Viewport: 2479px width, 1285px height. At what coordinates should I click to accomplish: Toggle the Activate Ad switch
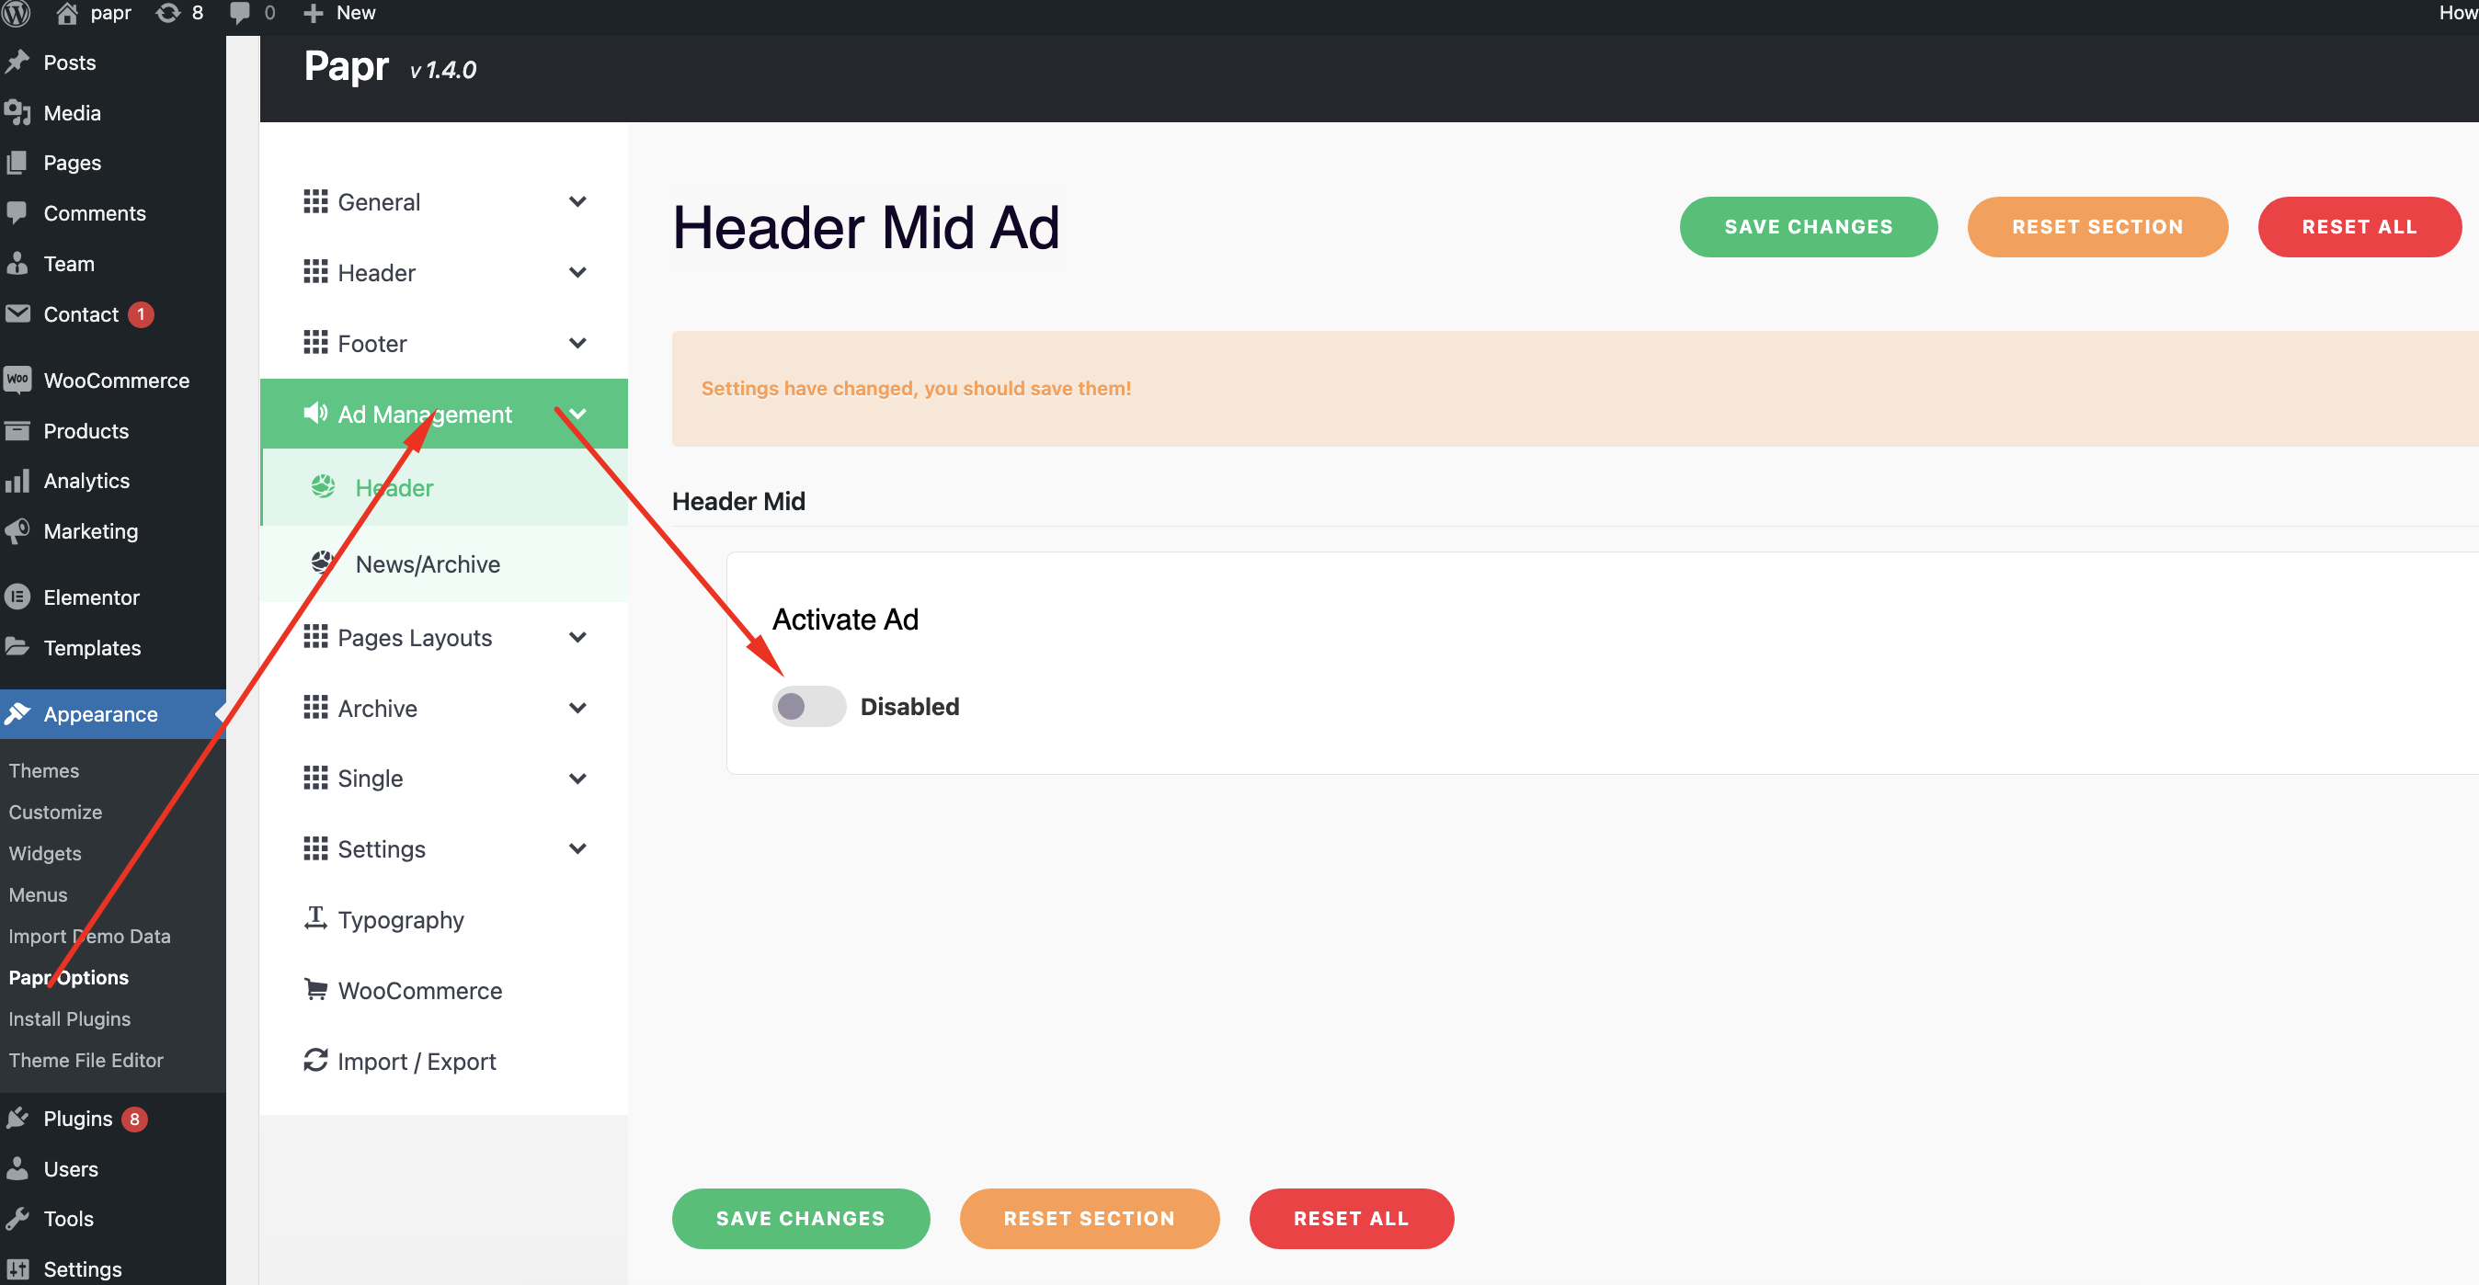coord(808,706)
